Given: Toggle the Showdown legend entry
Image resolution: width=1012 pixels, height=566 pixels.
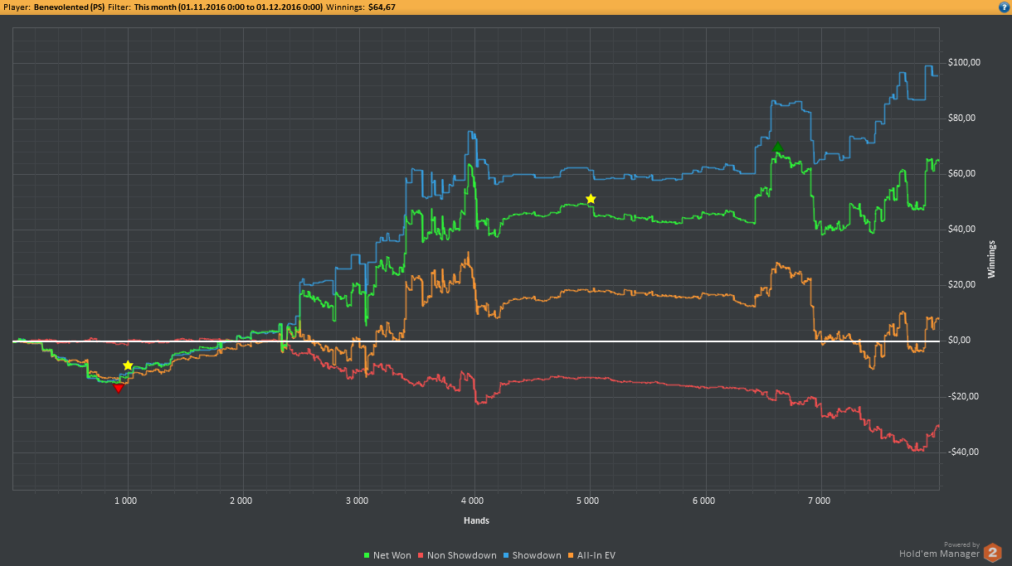Looking at the screenshot, I should click(532, 555).
